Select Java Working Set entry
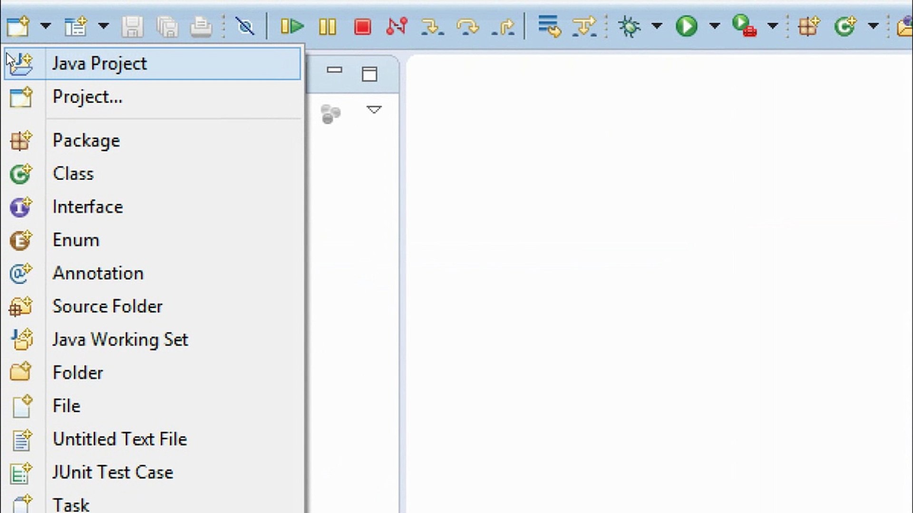Screen dimensions: 913x513 click(152, 340)
